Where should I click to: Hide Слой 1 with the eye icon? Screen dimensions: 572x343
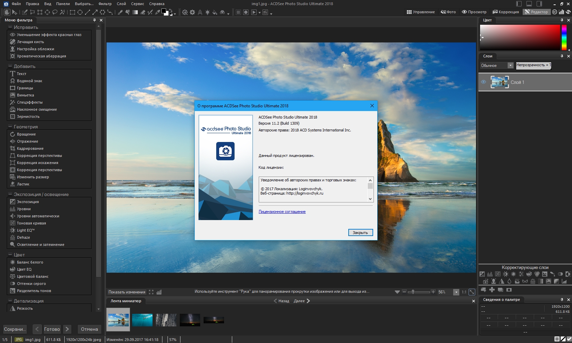coord(483,82)
